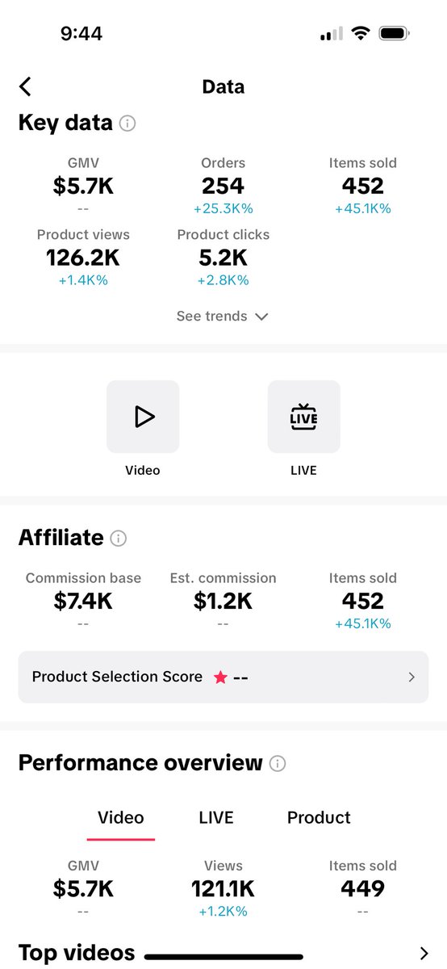The width and height of the screenshot is (447, 969).
Task: Tap the Commission base value $7.4K
Action: pyautogui.click(x=83, y=602)
